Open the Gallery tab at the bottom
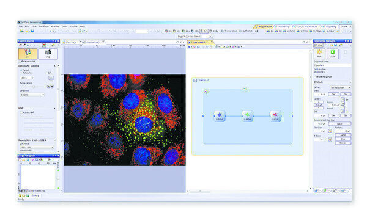This screenshot has height=221, width=367. (x=35, y=195)
